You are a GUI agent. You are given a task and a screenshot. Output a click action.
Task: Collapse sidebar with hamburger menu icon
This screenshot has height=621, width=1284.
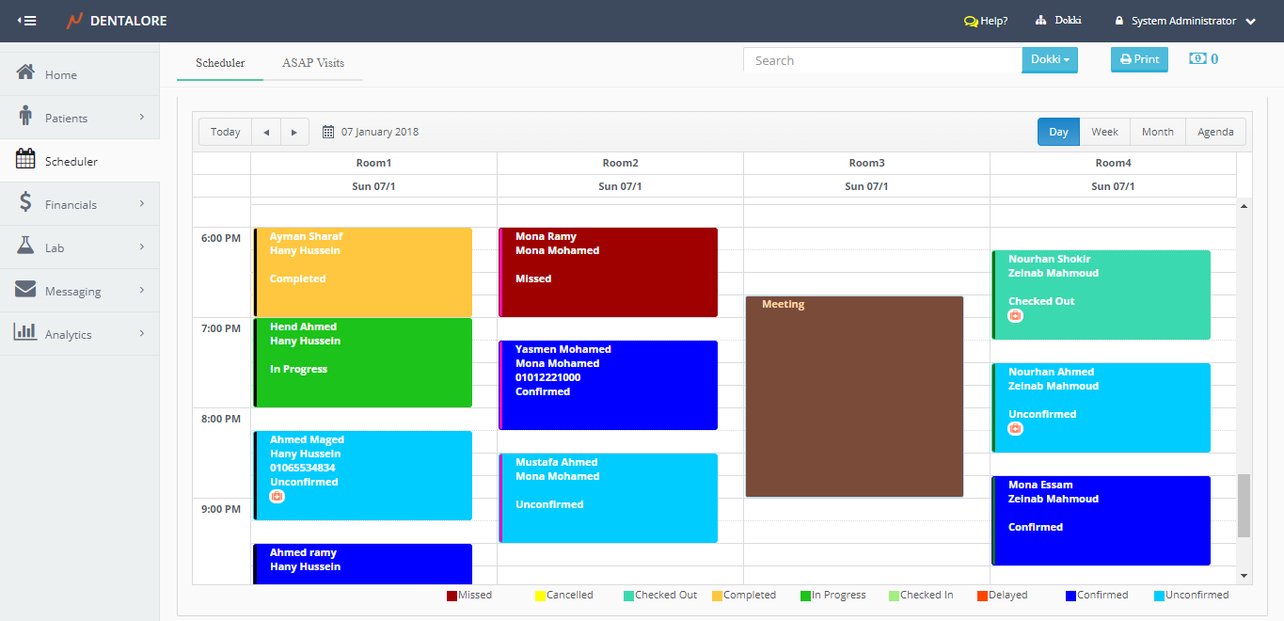pyautogui.click(x=26, y=21)
